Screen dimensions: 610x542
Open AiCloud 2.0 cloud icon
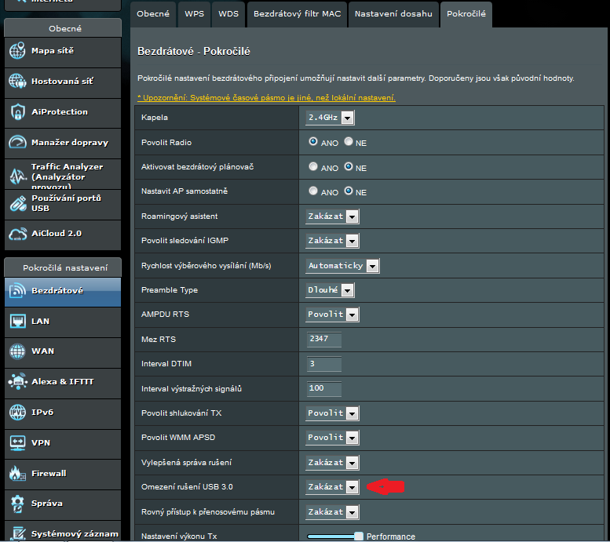[x=17, y=234]
